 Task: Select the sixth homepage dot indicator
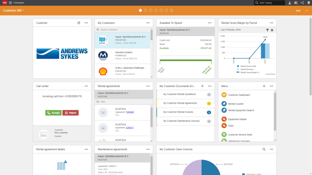(x=166, y=10)
